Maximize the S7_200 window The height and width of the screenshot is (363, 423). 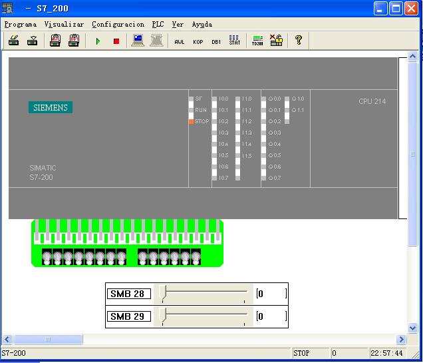[x=396, y=9]
